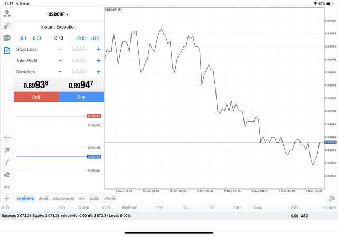
Task: Subtract -0.01 from the lot volume
Action: 36,38
